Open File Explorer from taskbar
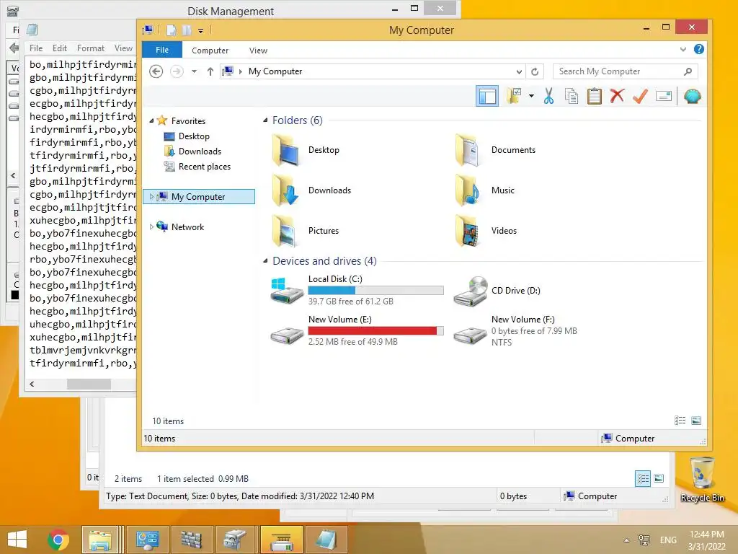Image resolution: width=738 pixels, height=554 pixels. tap(101, 540)
